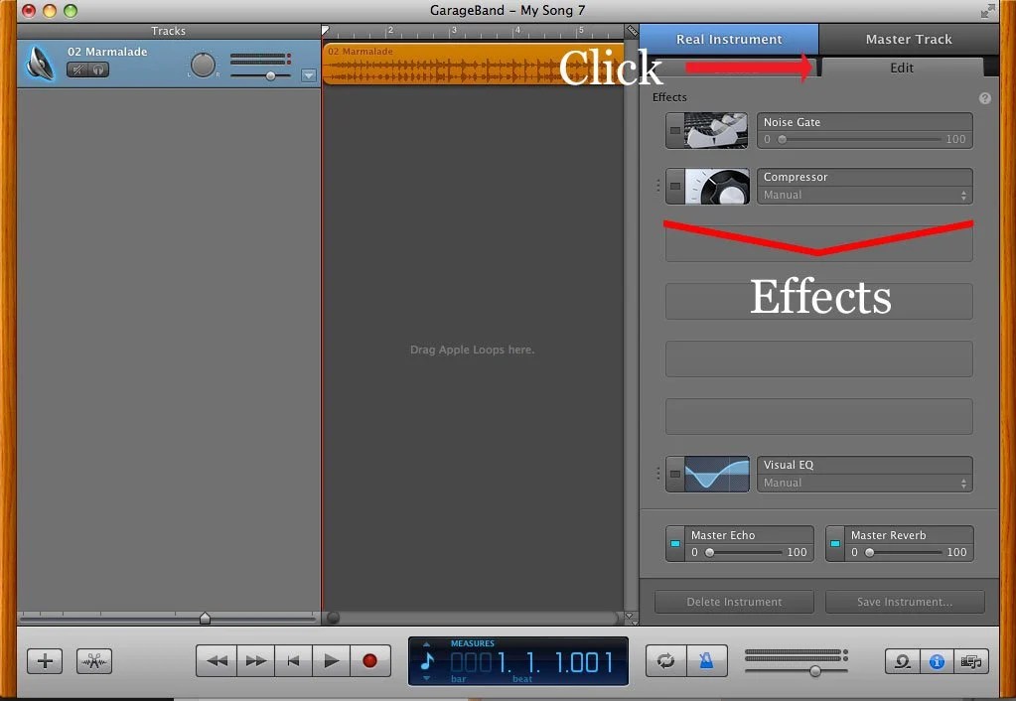Click the add new track plus icon

point(44,660)
